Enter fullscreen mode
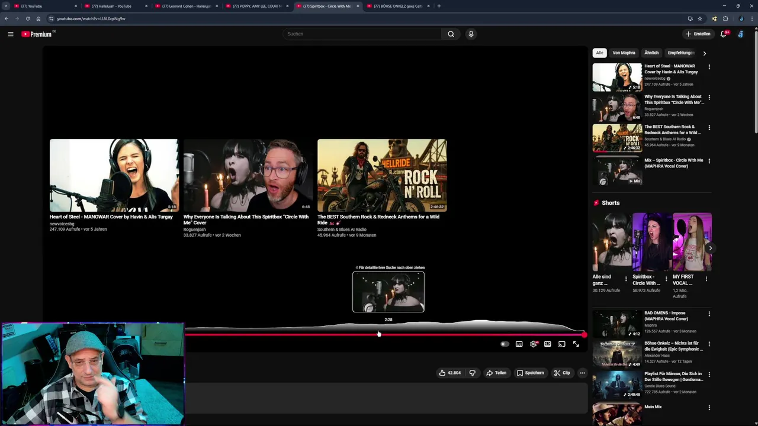The height and width of the screenshot is (426, 758). tap(576, 344)
